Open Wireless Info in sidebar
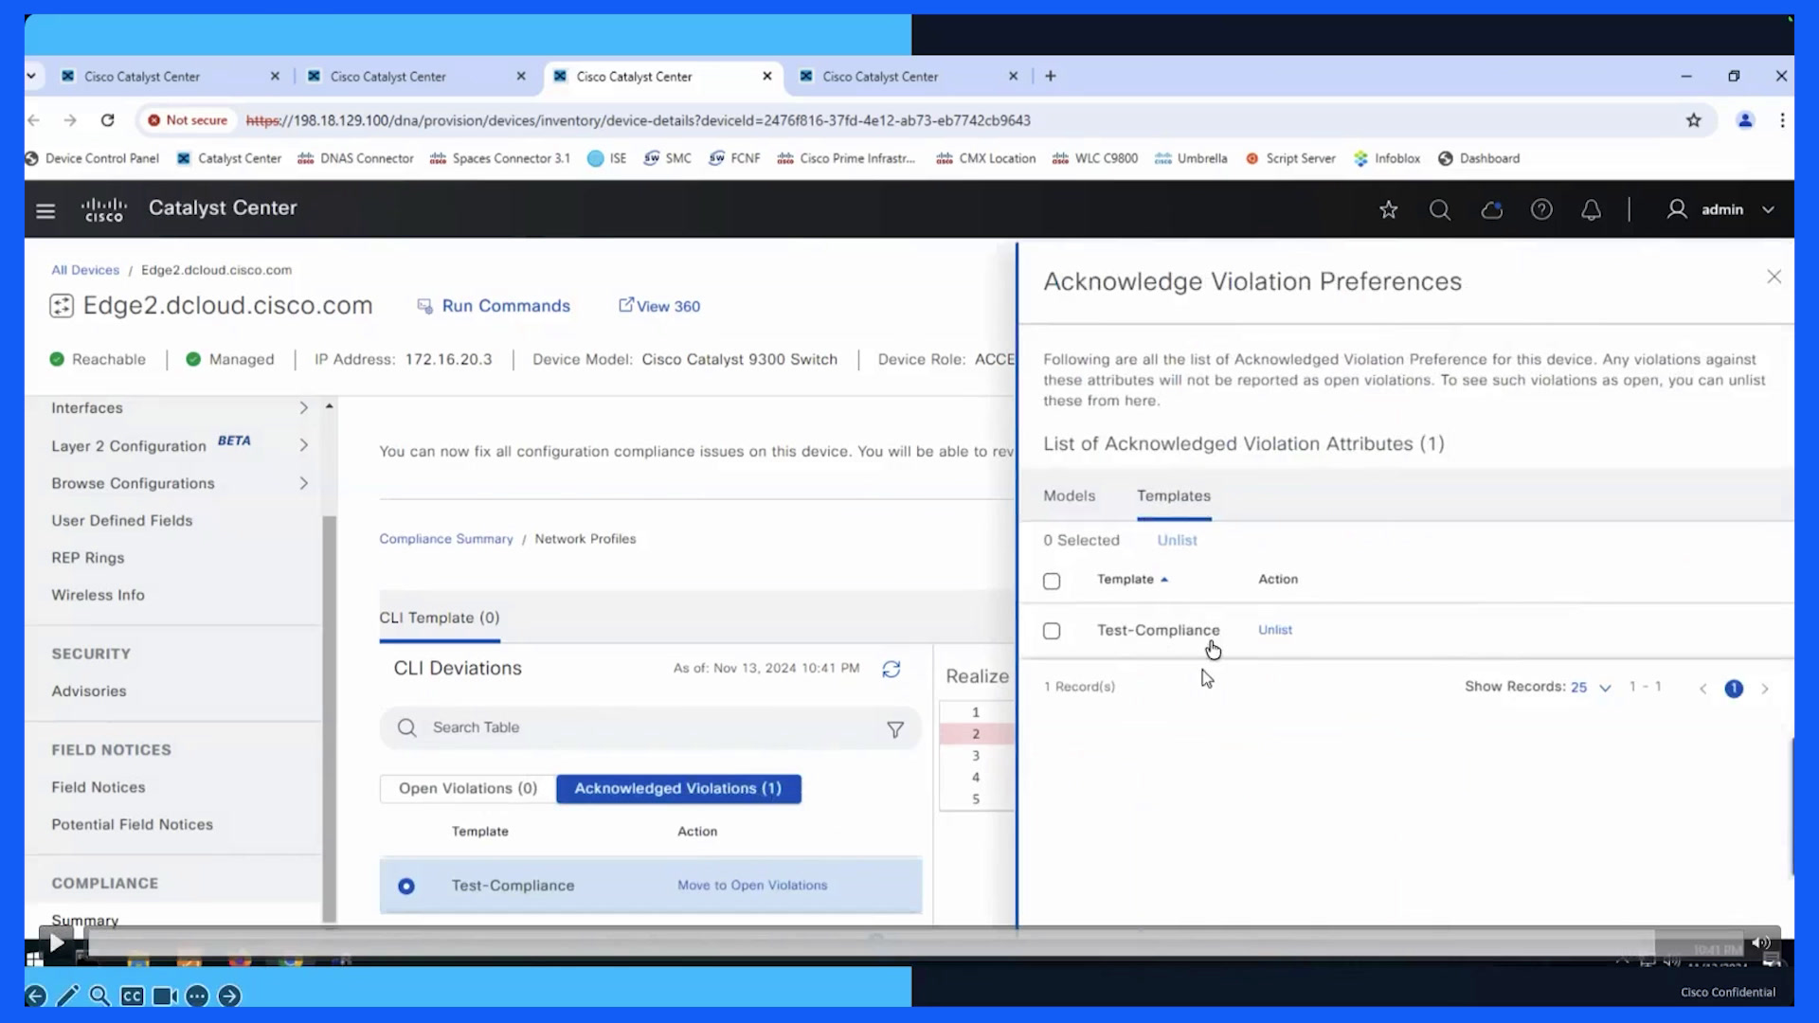Screen dimensions: 1819x1023 (x=99, y=596)
